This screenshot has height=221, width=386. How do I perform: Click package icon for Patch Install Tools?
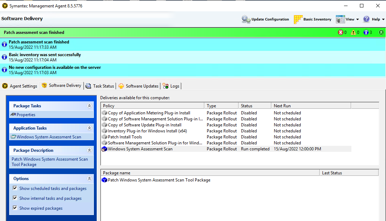point(104,137)
